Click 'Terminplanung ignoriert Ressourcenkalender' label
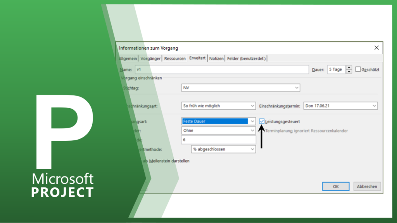Viewport: 397px width, 223px height. (307, 131)
